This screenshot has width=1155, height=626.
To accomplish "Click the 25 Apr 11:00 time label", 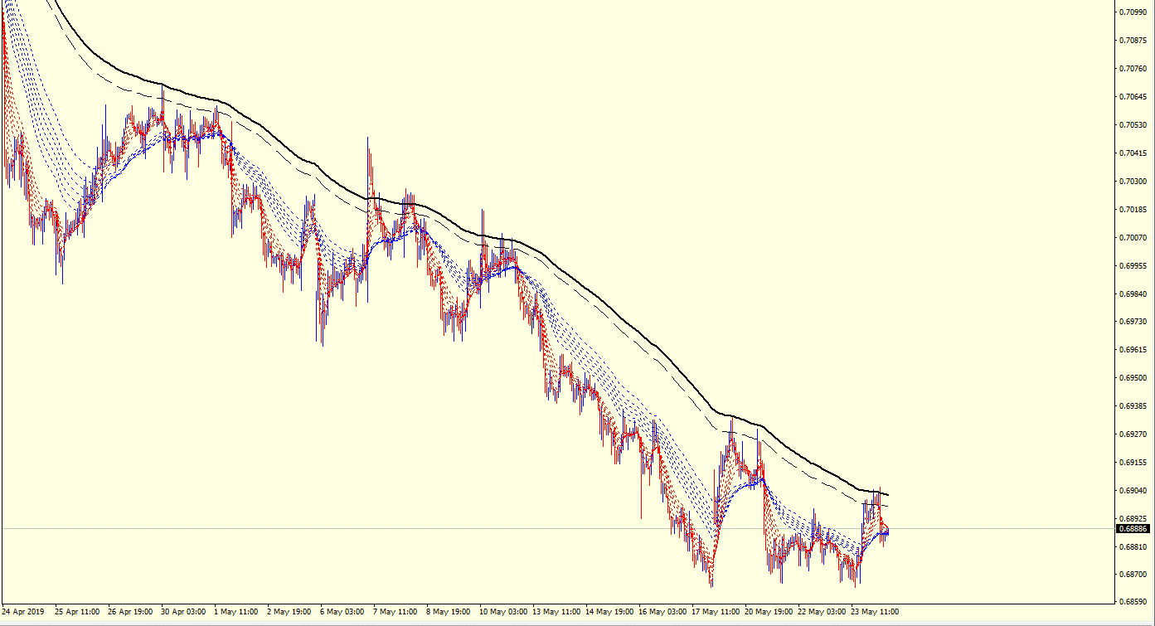I will click(x=76, y=612).
